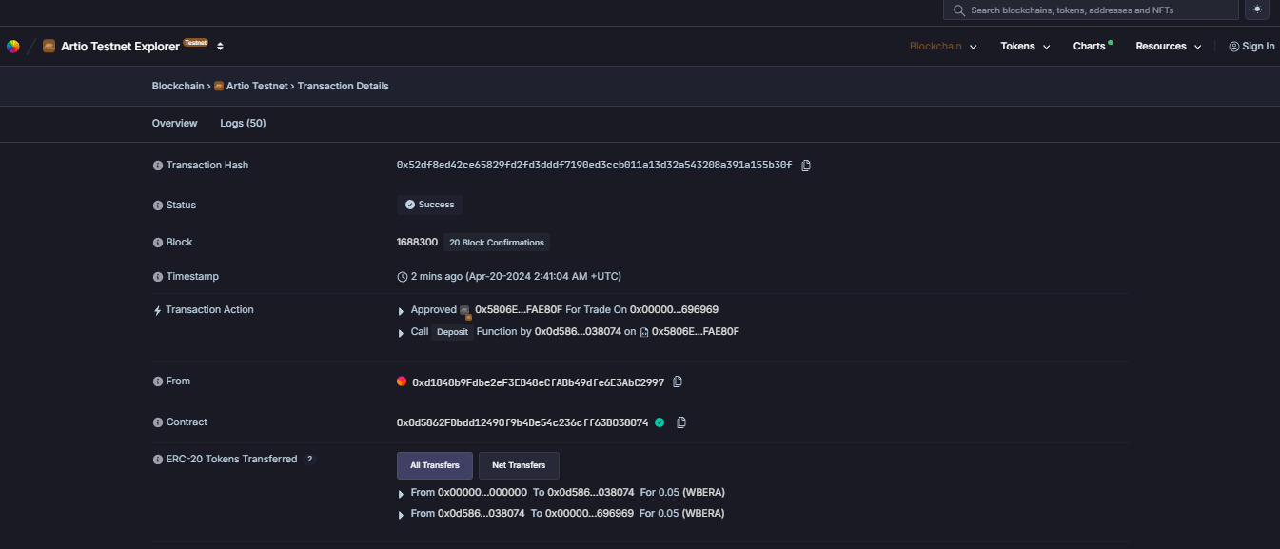Open recipient 0x0d586...038074 in the first transfer
Screen dimensions: 1280x549
pyautogui.click(x=591, y=493)
